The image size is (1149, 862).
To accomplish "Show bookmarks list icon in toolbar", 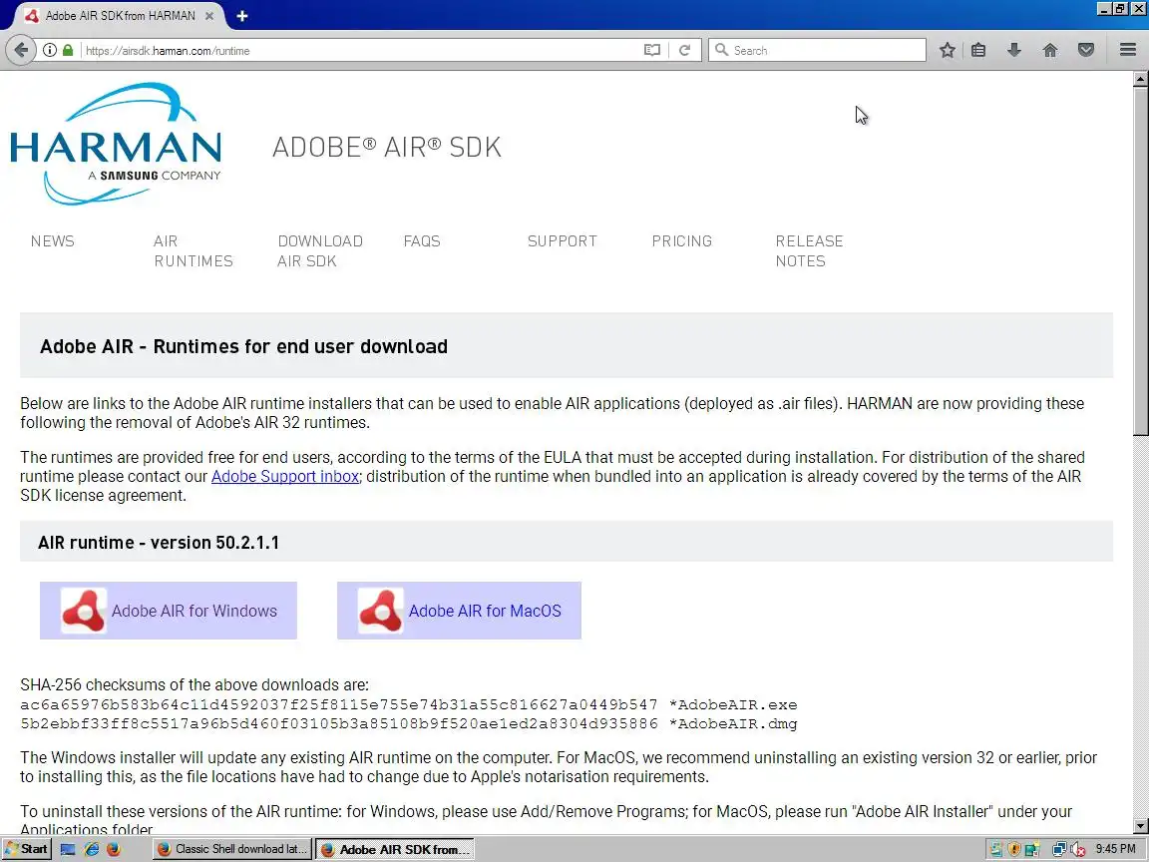I will pyautogui.click(x=978, y=50).
